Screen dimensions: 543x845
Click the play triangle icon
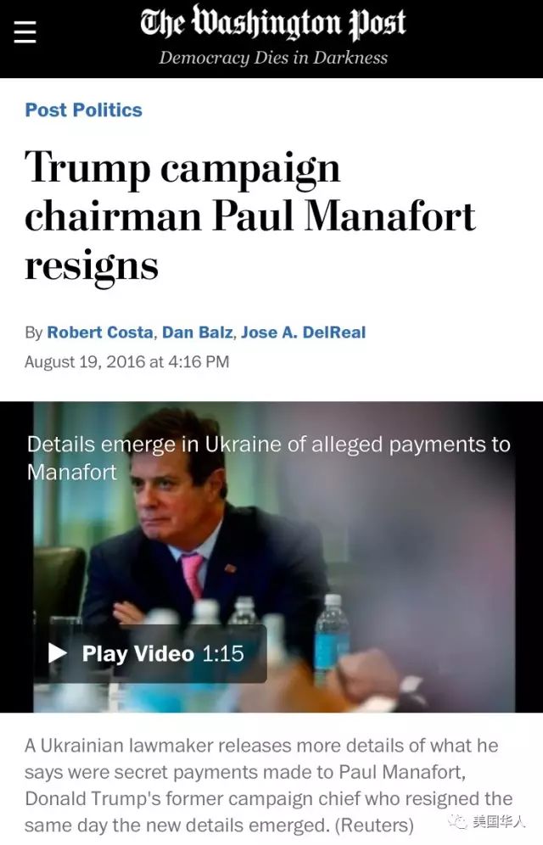click(58, 653)
